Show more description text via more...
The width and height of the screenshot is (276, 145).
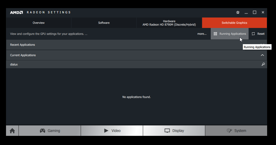click(202, 34)
